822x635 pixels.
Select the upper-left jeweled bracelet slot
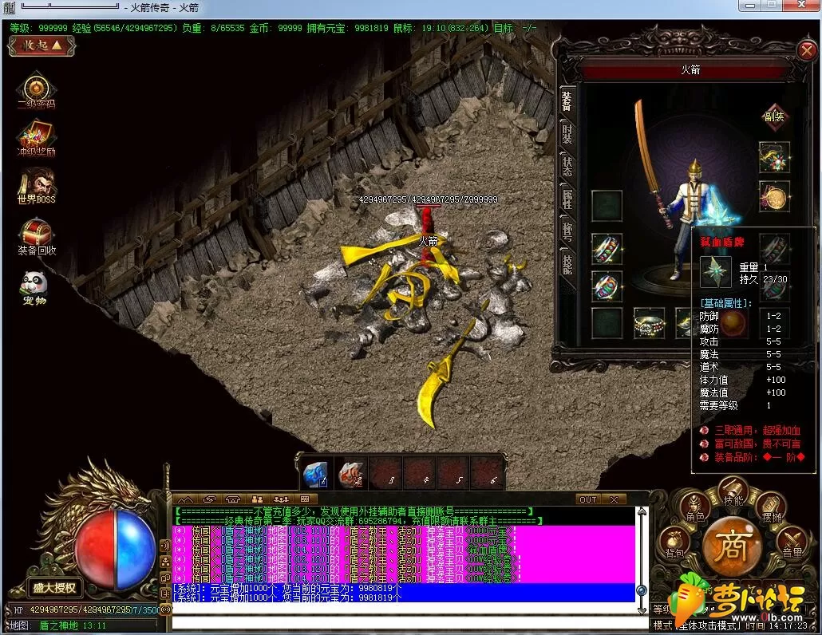tap(607, 248)
